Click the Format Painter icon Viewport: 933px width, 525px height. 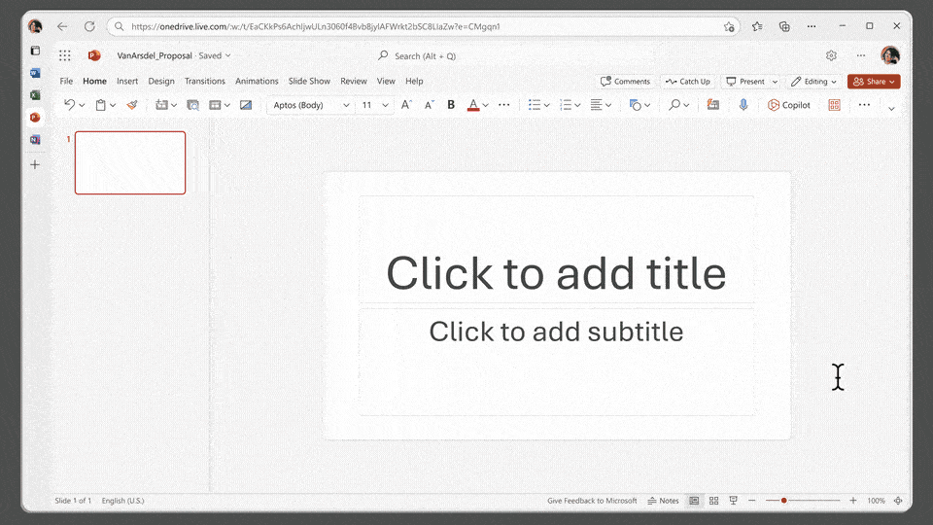(132, 105)
